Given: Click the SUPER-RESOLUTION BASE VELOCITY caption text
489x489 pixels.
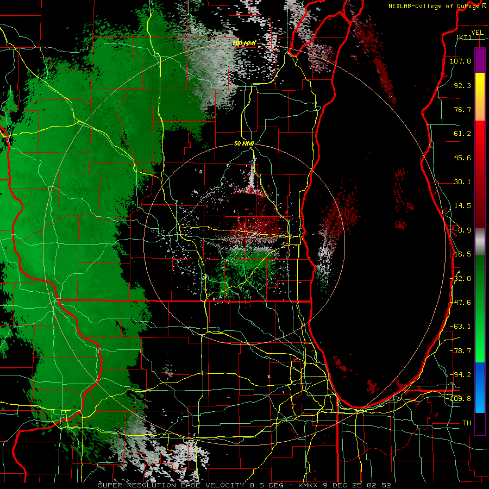Looking at the screenshot, I should point(171,485).
